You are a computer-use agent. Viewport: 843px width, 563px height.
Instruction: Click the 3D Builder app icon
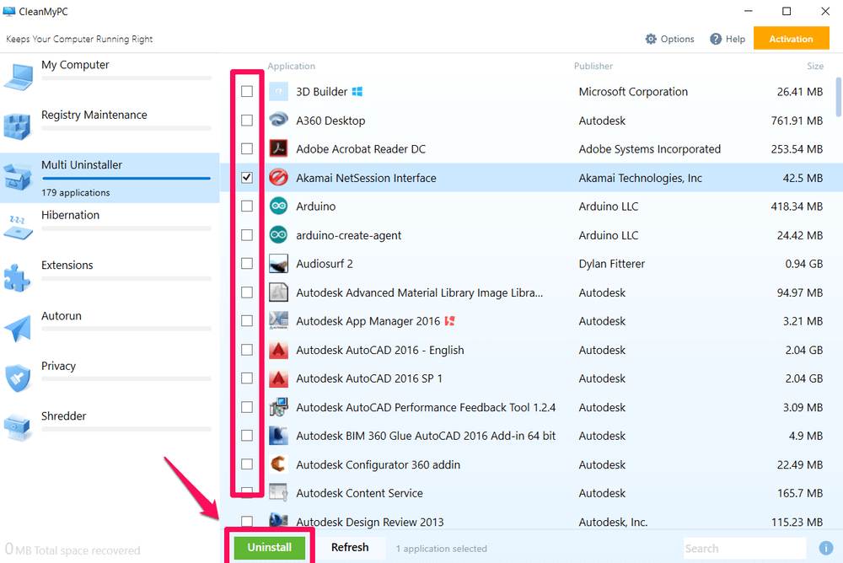click(x=278, y=92)
